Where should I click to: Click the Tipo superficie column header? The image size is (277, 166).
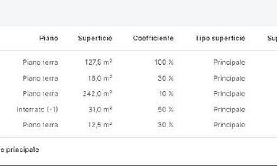[220, 38]
